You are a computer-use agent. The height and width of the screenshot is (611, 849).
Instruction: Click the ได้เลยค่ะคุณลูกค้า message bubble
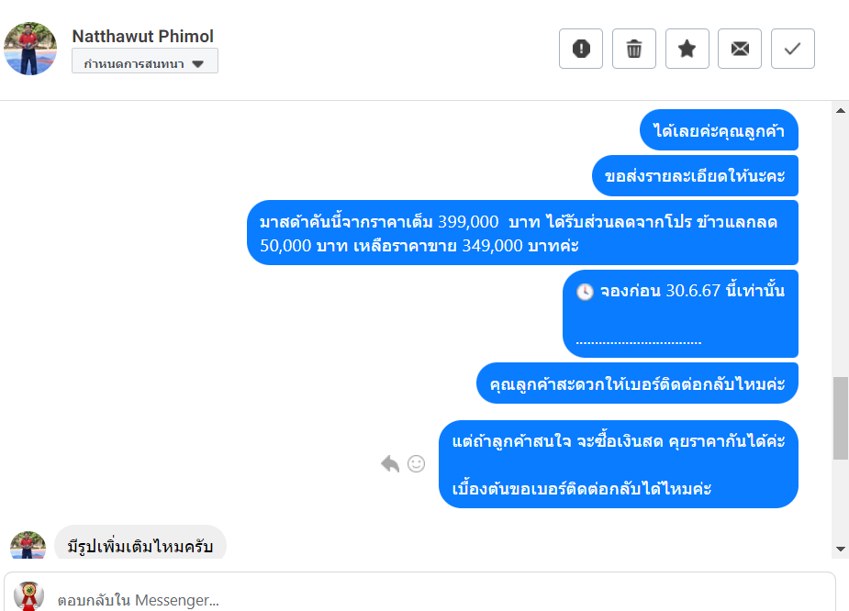[x=719, y=130]
